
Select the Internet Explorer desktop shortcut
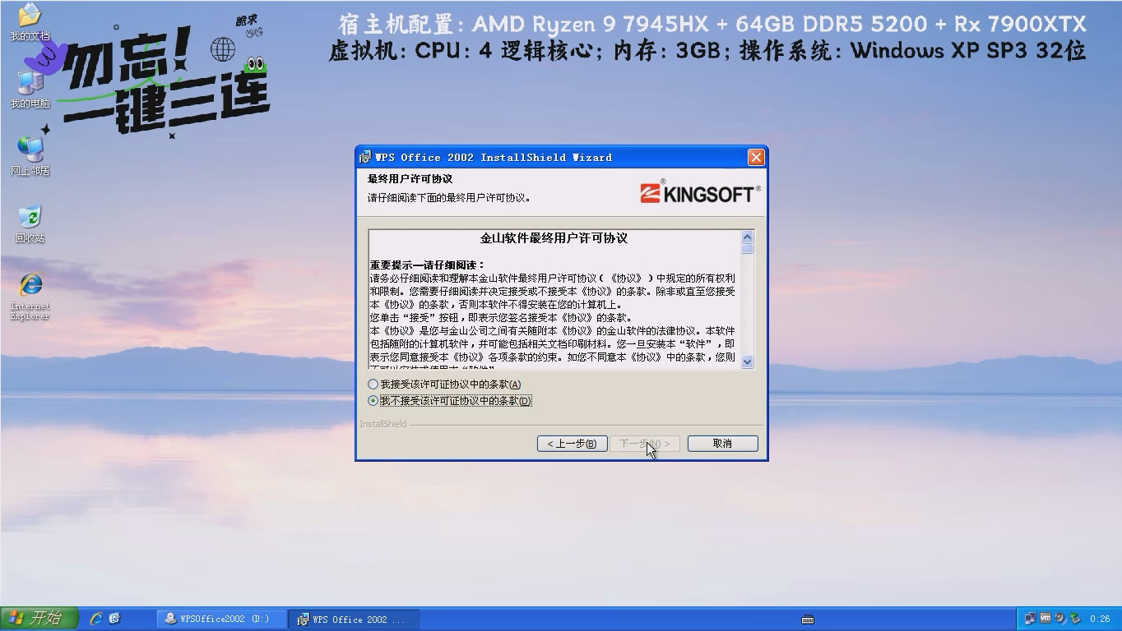click(x=30, y=296)
